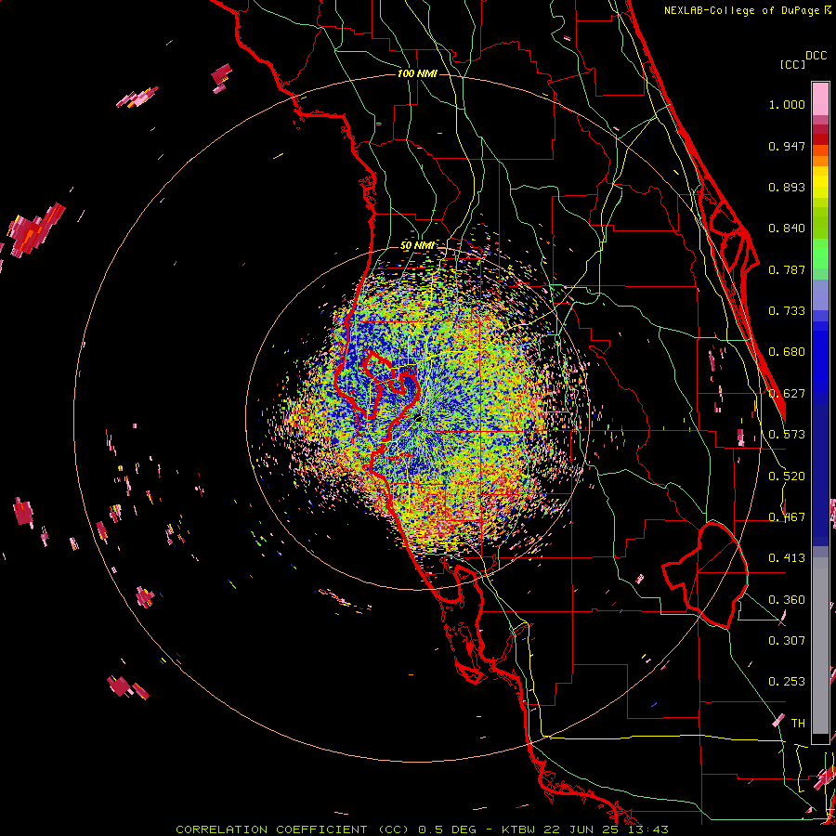Click the 0.5 DEG elevation text
Viewport: 836px width, 836px height.
(447, 829)
